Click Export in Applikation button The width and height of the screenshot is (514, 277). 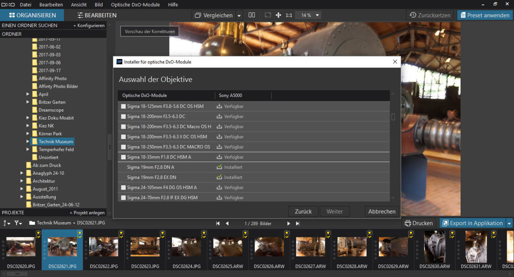(473, 223)
